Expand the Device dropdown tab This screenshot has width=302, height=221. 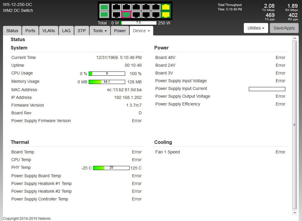[141, 31]
